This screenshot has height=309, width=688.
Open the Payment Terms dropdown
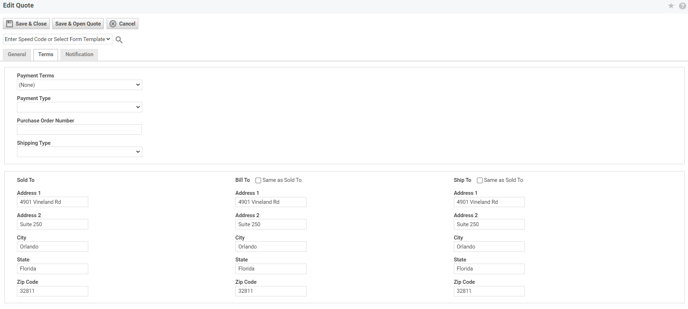pos(79,85)
